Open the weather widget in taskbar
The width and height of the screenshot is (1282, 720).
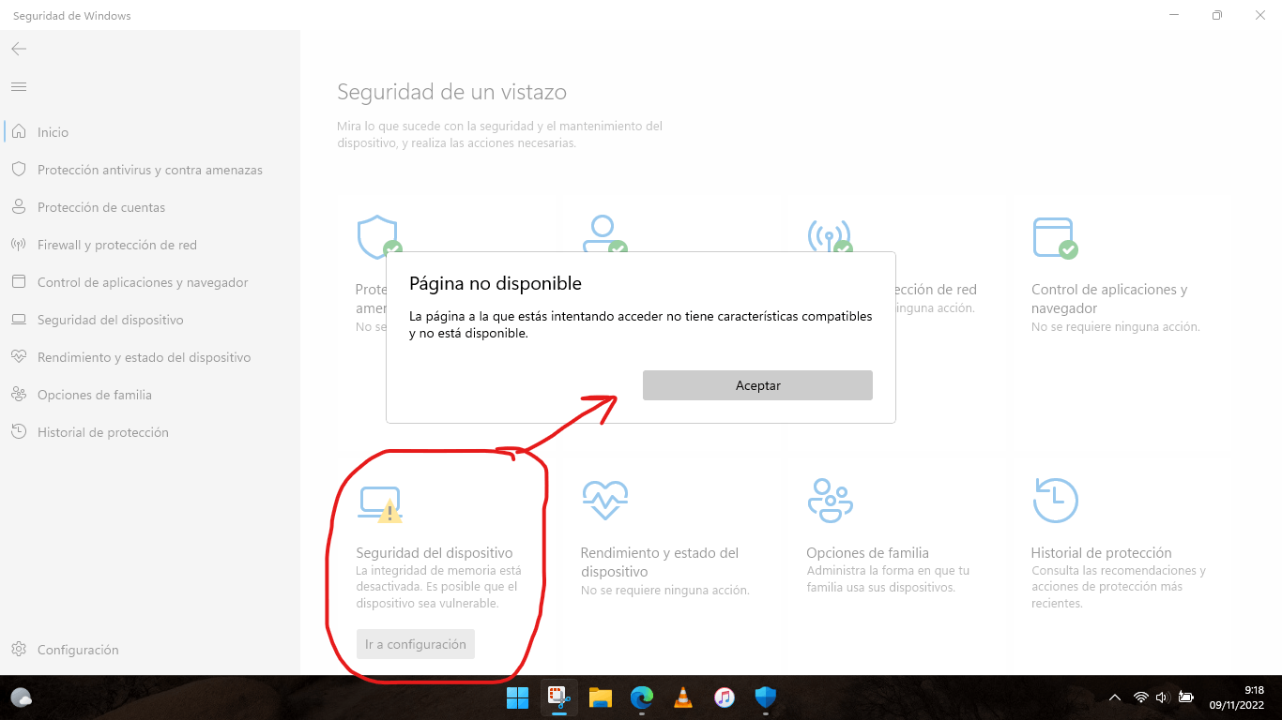(22, 697)
